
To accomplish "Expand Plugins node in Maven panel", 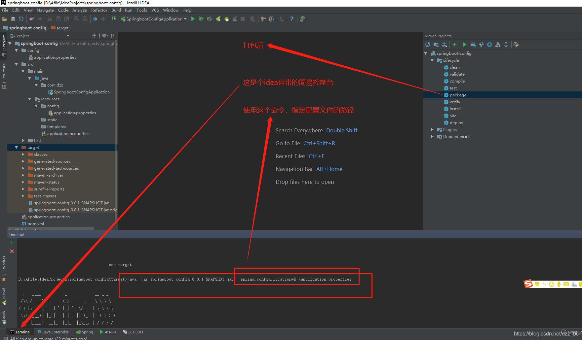I will [x=432, y=130].
